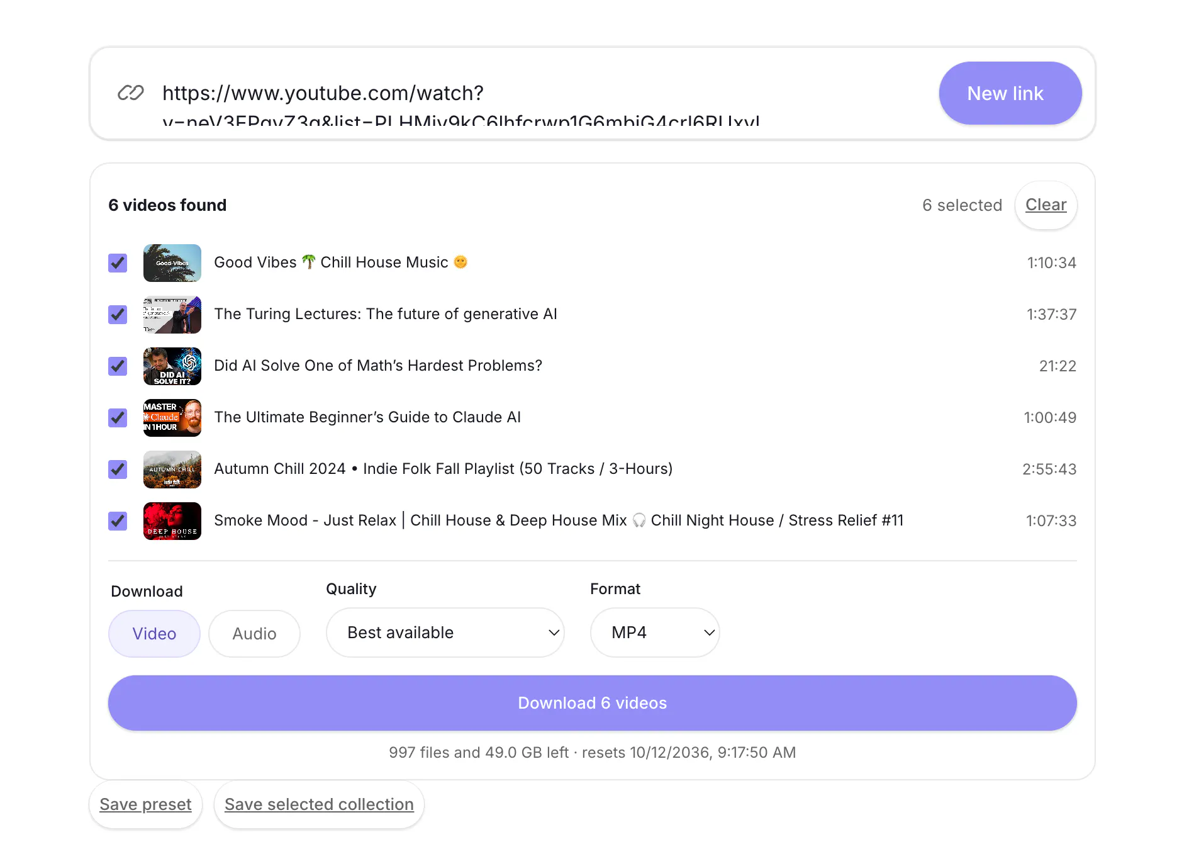Click the New link button
1194x866 pixels.
tap(1010, 93)
